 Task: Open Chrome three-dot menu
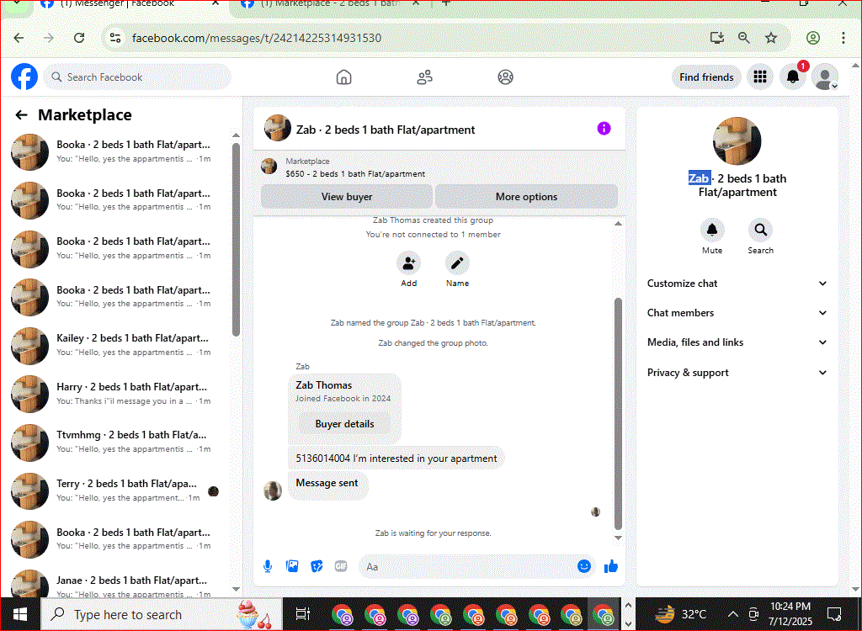[843, 38]
